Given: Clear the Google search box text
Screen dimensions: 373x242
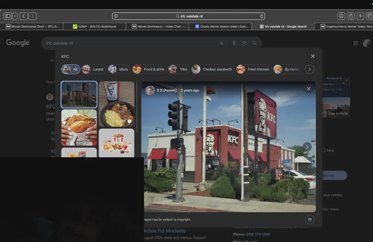Looking at the screenshot, I should point(221,43).
